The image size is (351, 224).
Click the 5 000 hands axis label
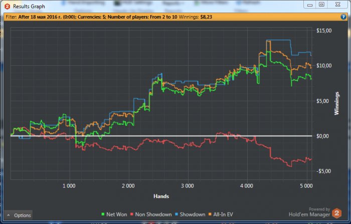[306, 186]
